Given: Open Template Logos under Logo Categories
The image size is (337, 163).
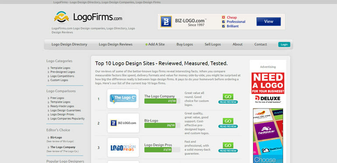Looking at the screenshot, I should pos(60,68).
